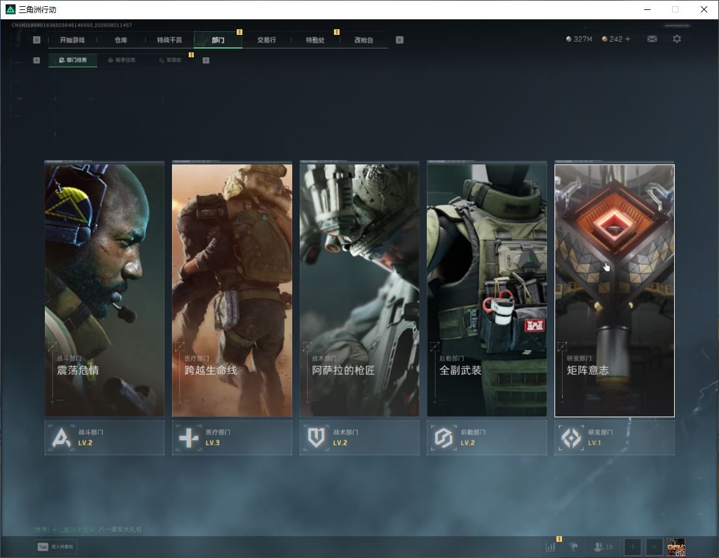Select the 后勤部门 LV.2 level panel

point(487,438)
